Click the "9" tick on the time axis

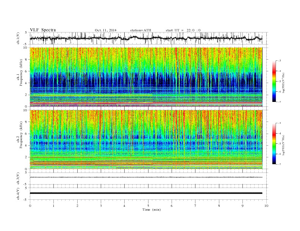[242, 206]
